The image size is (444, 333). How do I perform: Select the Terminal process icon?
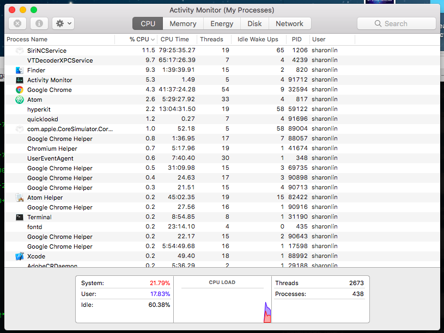[x=20, y=217]
